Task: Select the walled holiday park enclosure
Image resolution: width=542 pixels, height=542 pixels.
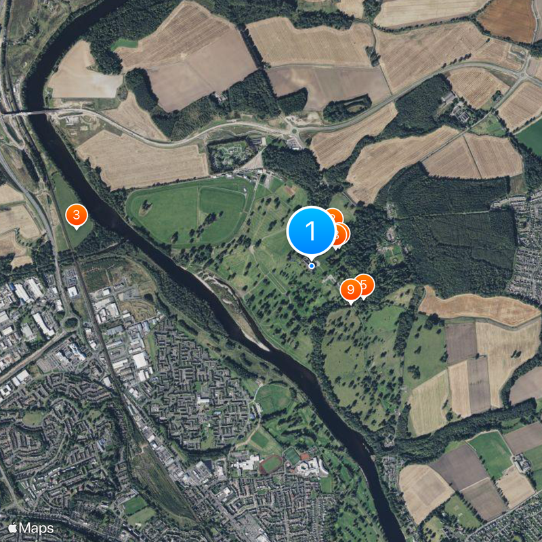Action: click(230, 156)
